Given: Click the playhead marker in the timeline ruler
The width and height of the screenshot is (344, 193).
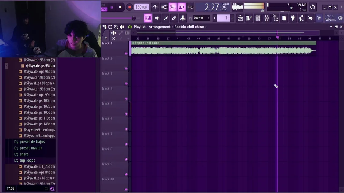Looking at the screenshot, I should (x=278, y=37).
